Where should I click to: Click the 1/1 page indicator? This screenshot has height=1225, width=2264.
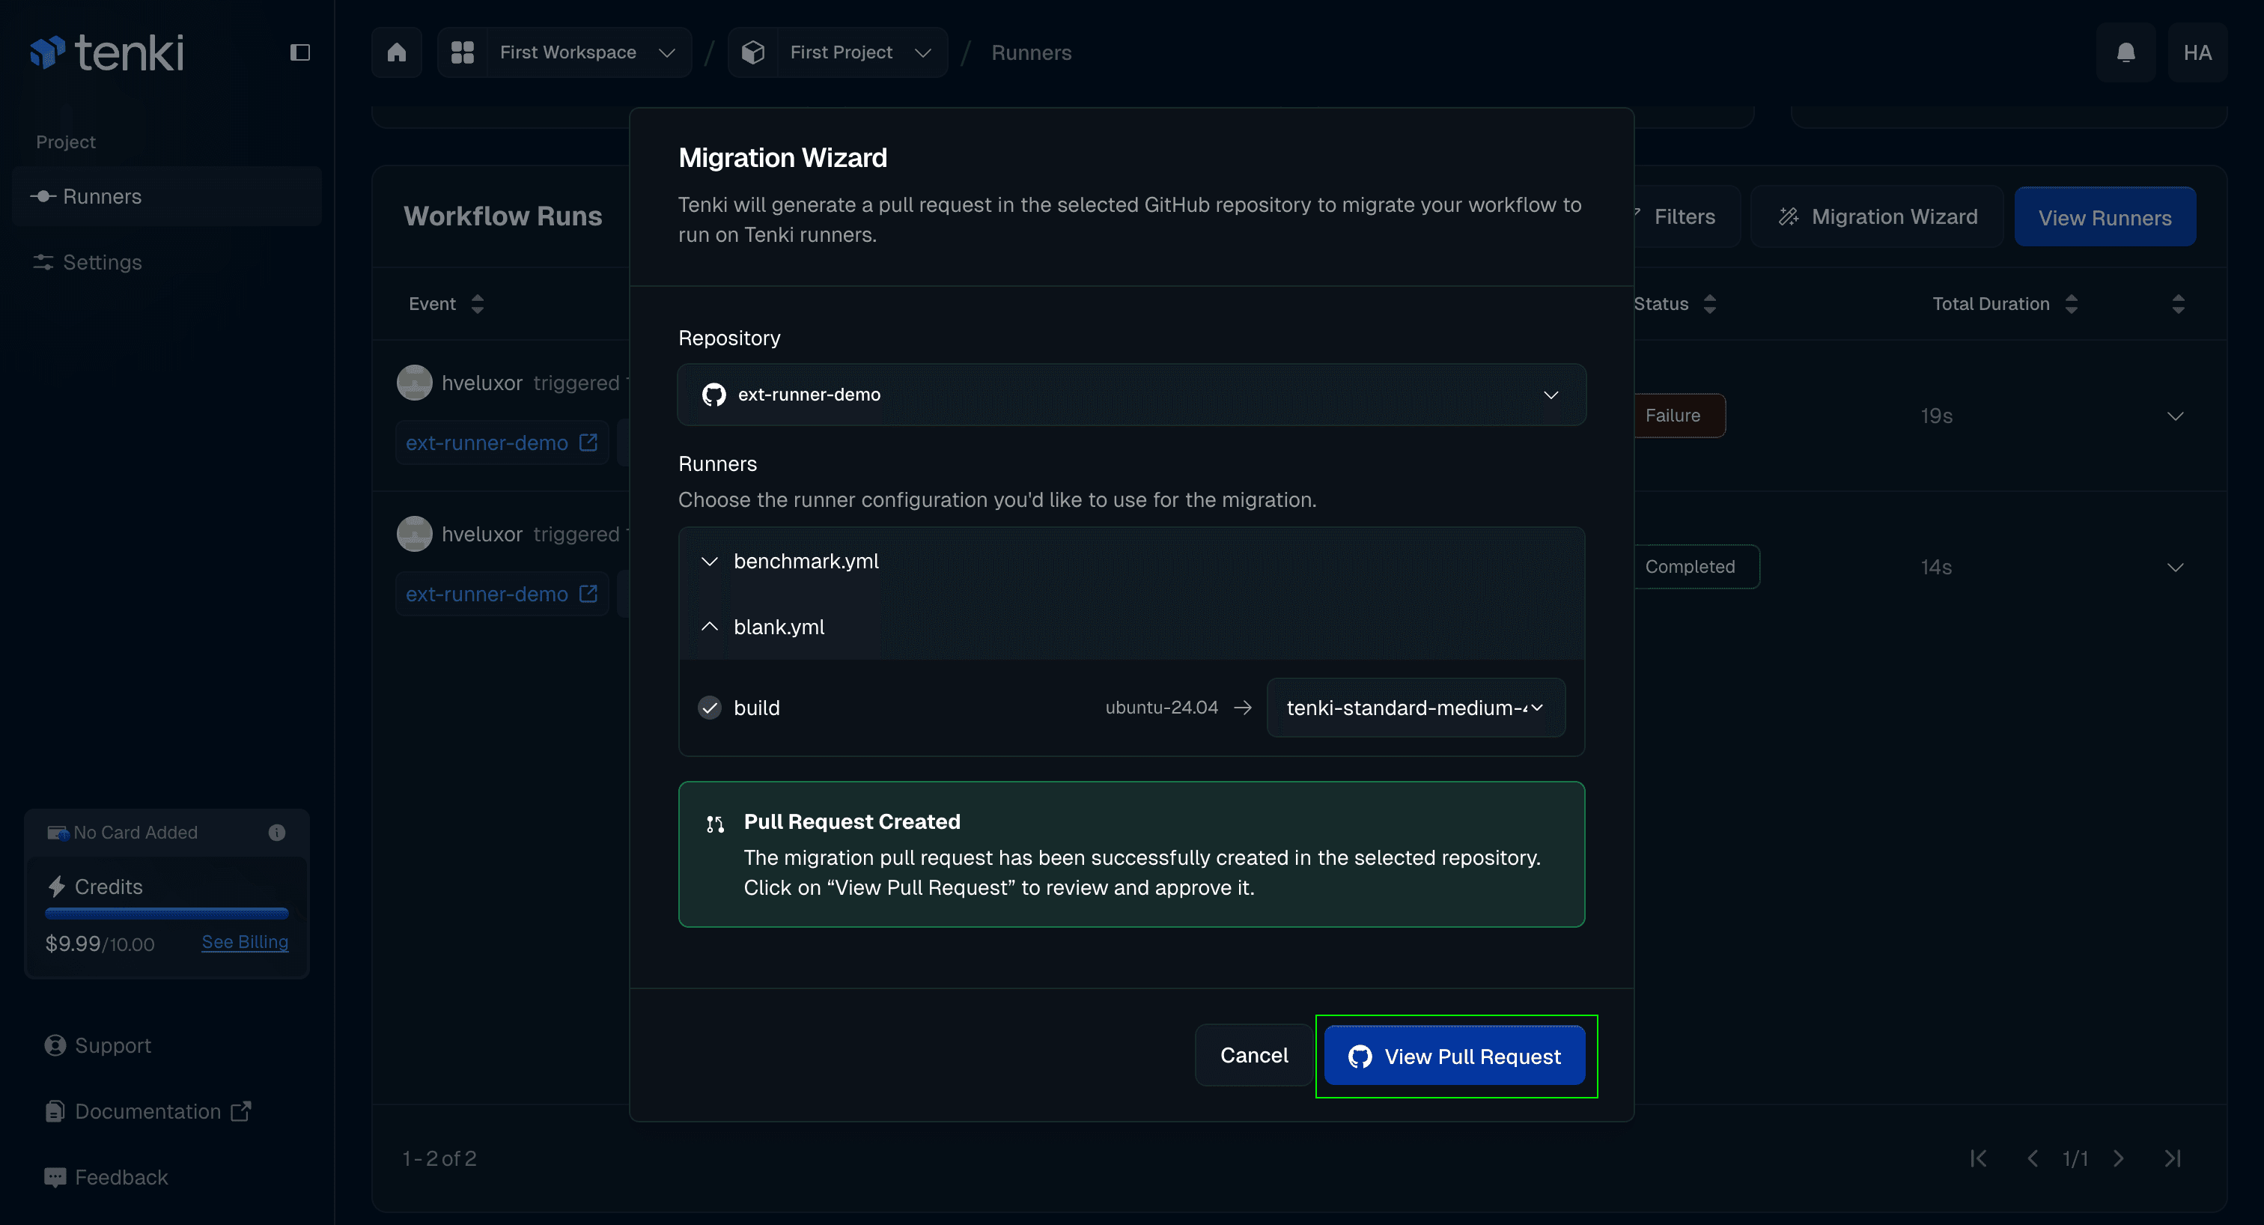click(x=2075, y=1158)
